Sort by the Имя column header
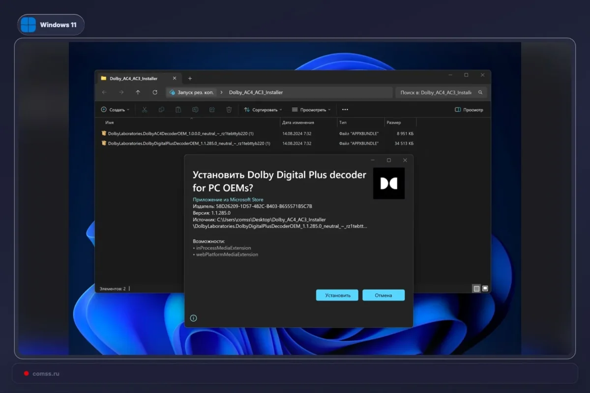Image resolution: width=590 pixels, height=393 pixels. (110, 122)
